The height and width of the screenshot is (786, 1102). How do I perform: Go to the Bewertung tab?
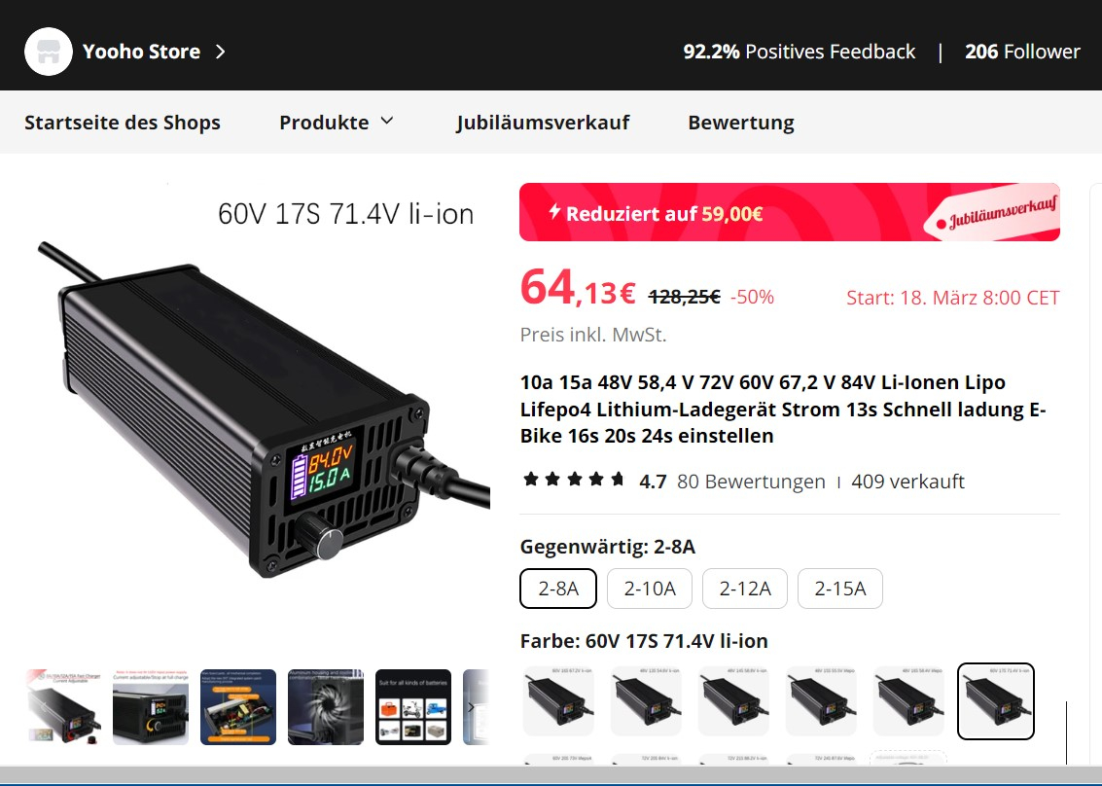(x=741, y=123)
